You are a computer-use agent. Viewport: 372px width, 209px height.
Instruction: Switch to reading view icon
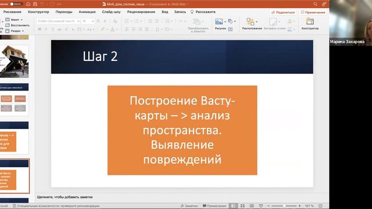(x=252, y=206)
